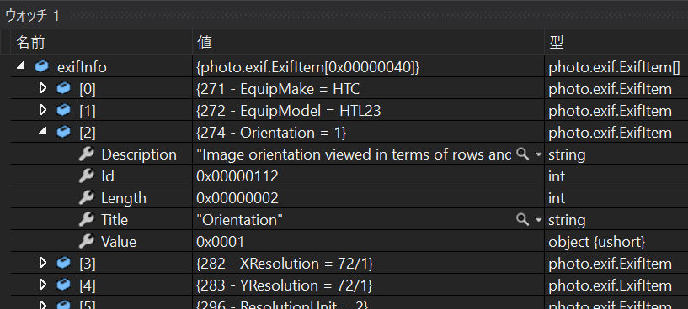
Task: Click the wrench icon beside Id
Action: (x=87, y=176)
